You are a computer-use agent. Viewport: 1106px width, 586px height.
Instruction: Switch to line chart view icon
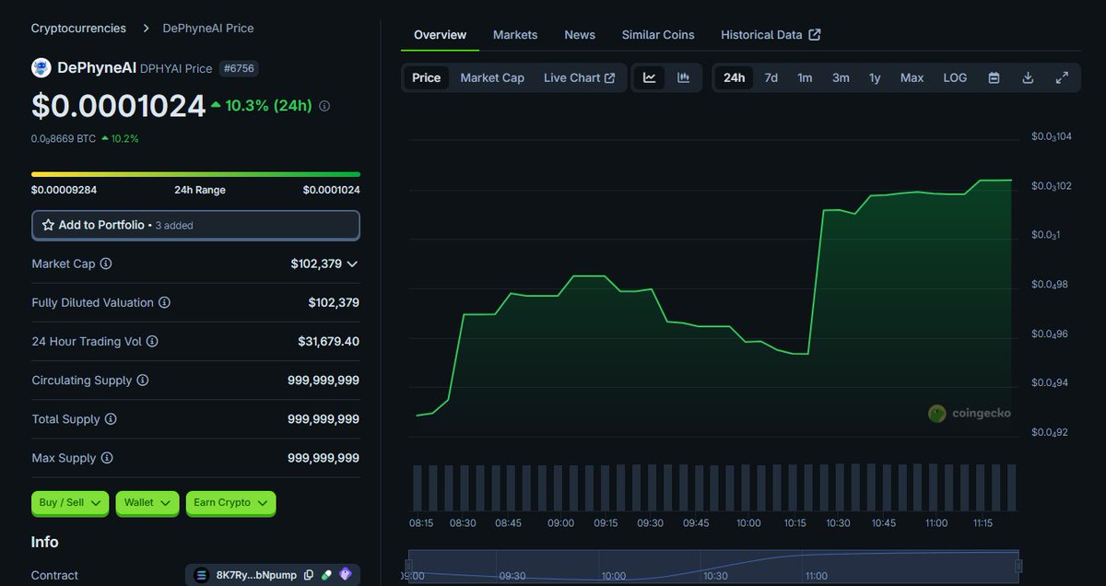[x=650, y=77]
